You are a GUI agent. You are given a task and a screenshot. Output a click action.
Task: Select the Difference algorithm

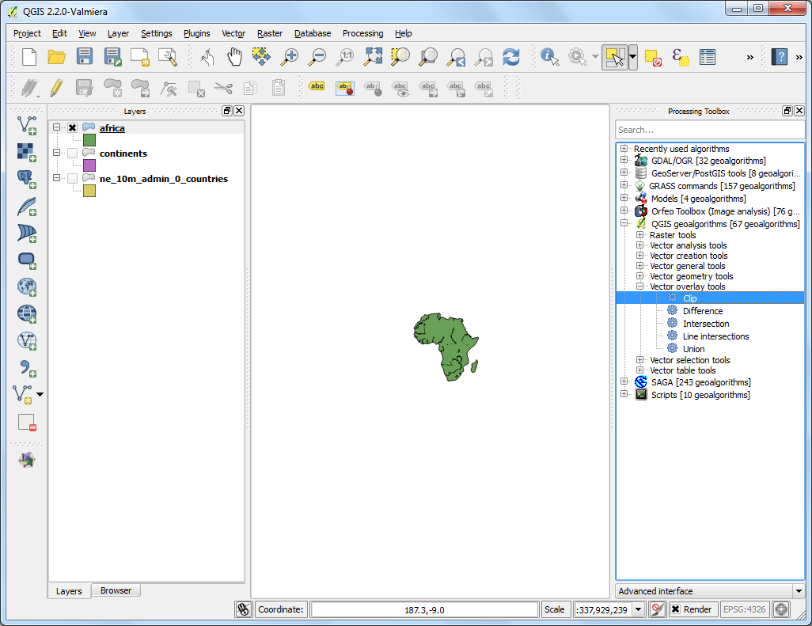703,311
